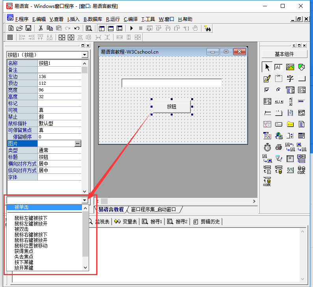Select the radio button component in the palette

[279, 90]
